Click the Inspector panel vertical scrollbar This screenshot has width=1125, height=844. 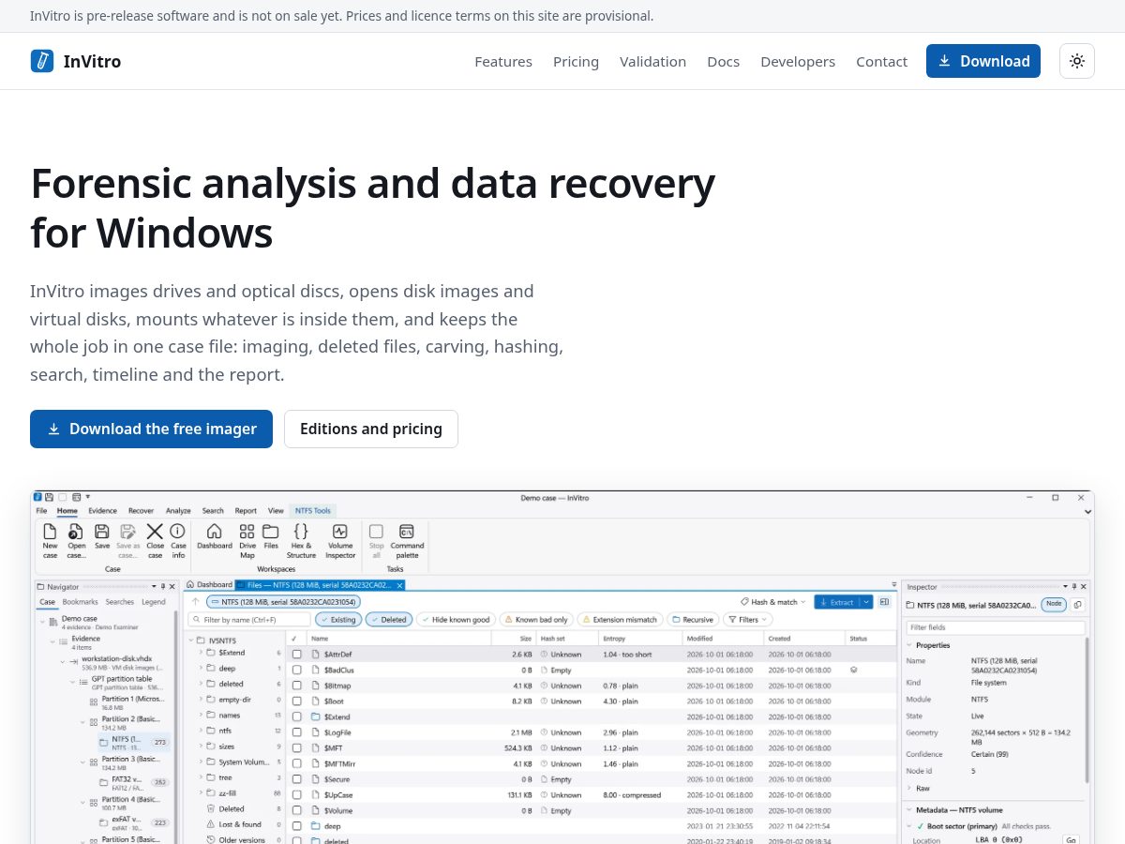click(x=1087, y=708)
